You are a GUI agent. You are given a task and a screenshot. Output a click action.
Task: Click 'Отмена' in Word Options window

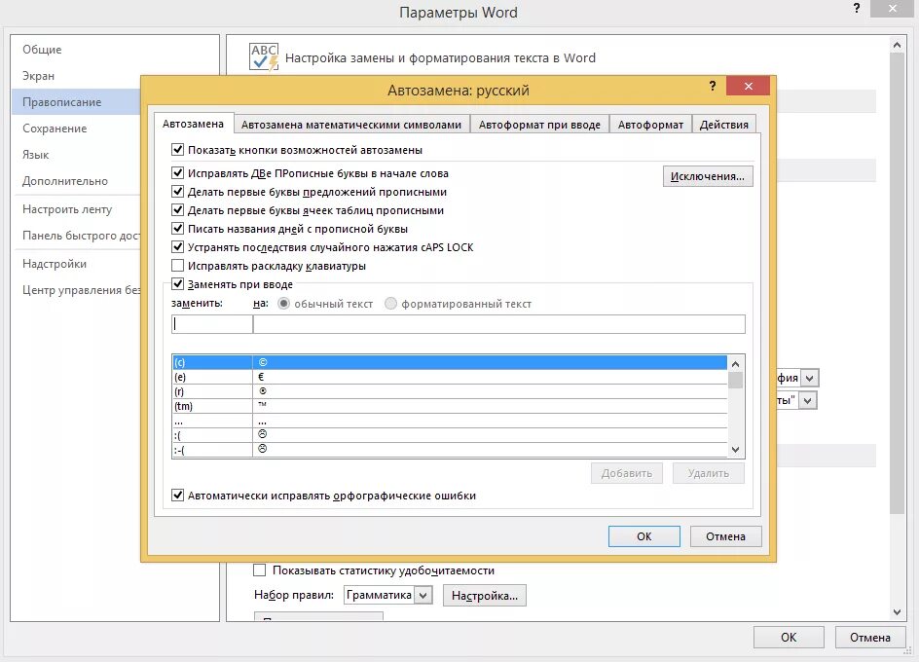point(869,638)
